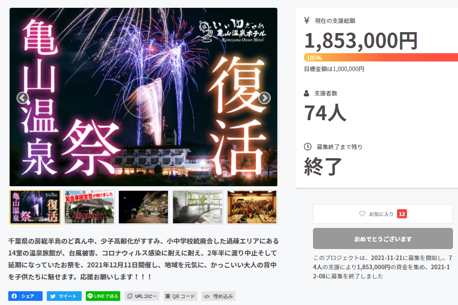Click the 12 favorites count badge
This screenshot has height=305, width=458.
(402, 214)
